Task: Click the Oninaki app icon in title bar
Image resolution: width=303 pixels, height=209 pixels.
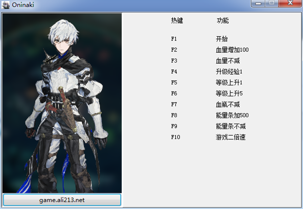Action: (x=6, y=5)
